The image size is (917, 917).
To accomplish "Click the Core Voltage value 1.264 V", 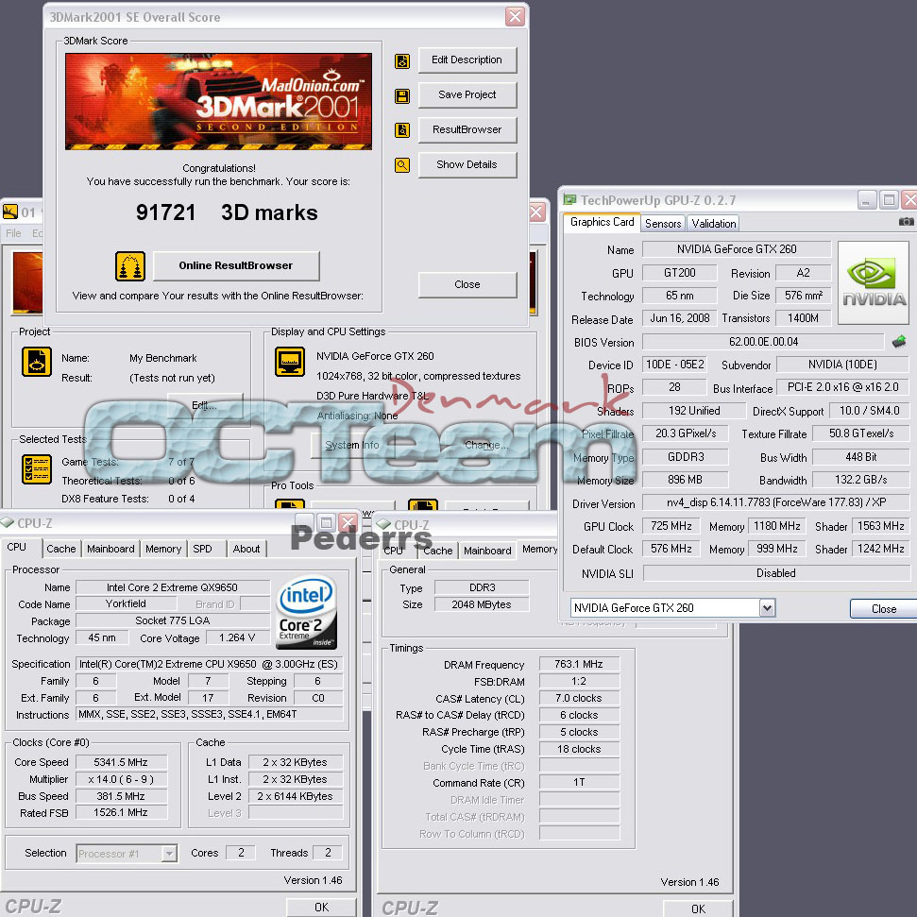I will (x=237, y=638).
